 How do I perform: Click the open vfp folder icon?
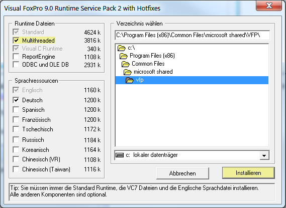tap(130, 80)
